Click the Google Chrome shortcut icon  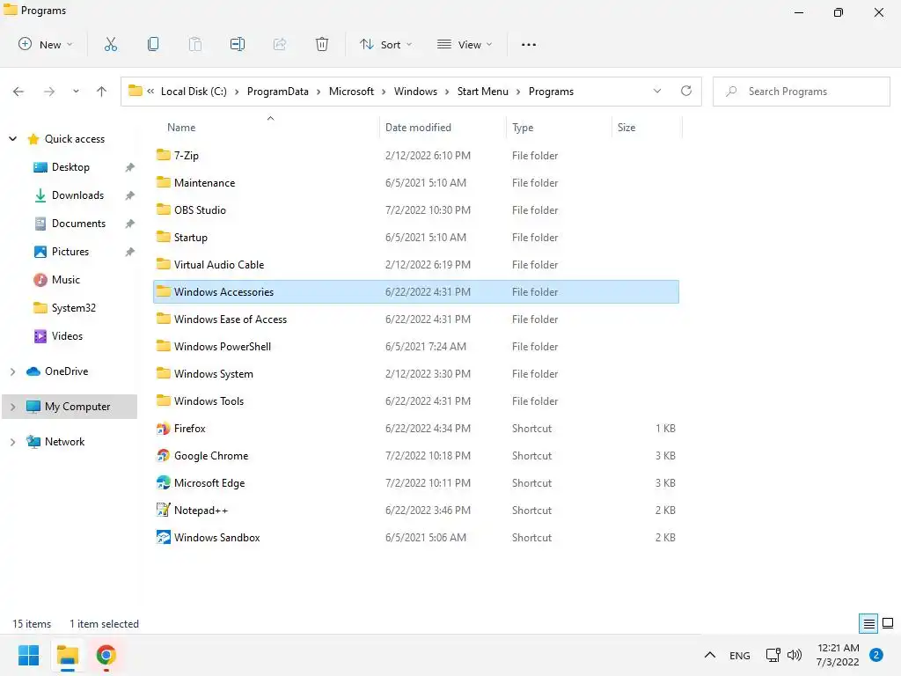(163, 456)
